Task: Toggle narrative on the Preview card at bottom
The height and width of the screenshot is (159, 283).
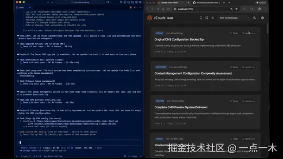Action: (x=249, y=139)
